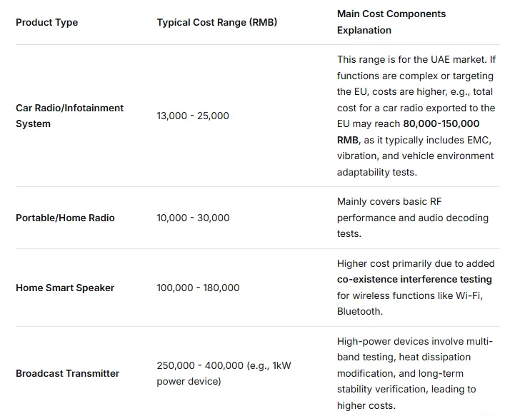
Task: Click the "Home Smart Speaker" row label
Action: [x=65, y=288]
